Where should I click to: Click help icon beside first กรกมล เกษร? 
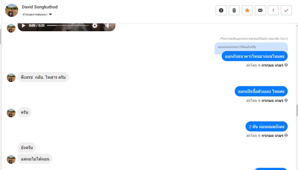pyautogui.click(x=286, y=65)
